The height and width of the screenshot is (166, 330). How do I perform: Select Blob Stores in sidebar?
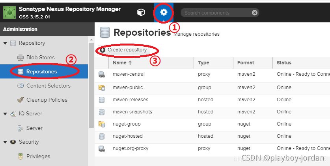coord(40,57)
